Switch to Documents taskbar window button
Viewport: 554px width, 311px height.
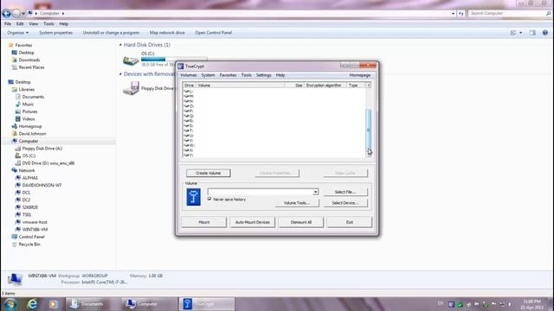[x=93, y=303]
